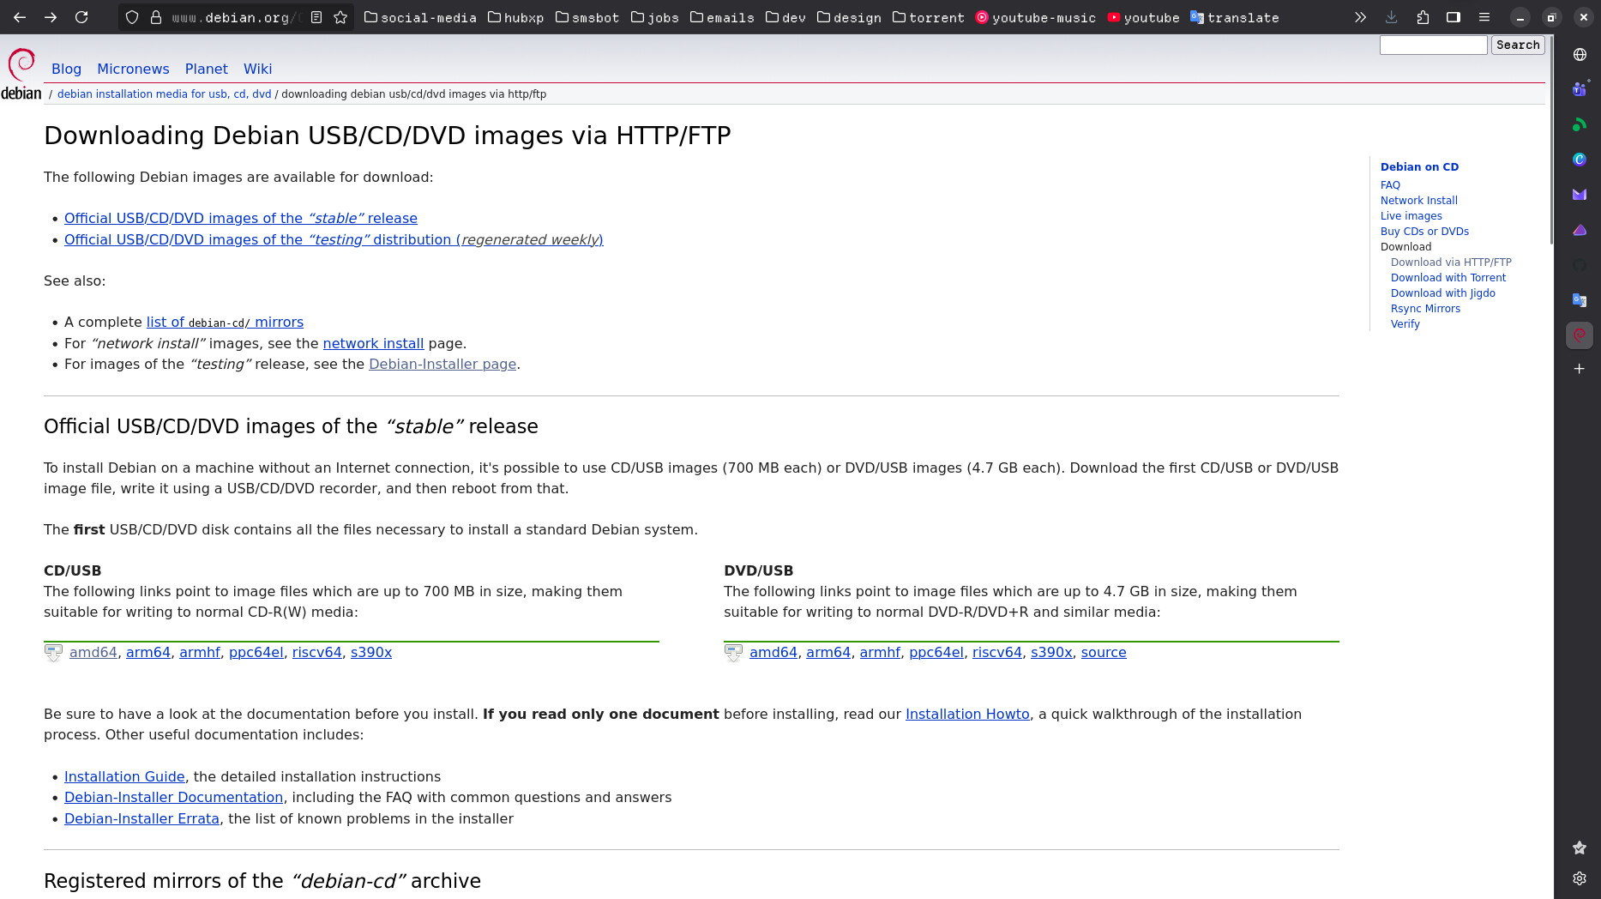Open the hamburger application menu

[x=1484, y=17]
